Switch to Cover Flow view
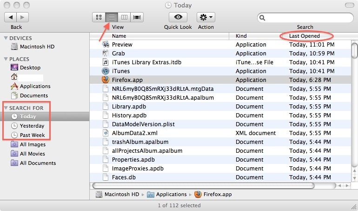Screen dimensions: 358x211 coord(137,17)
